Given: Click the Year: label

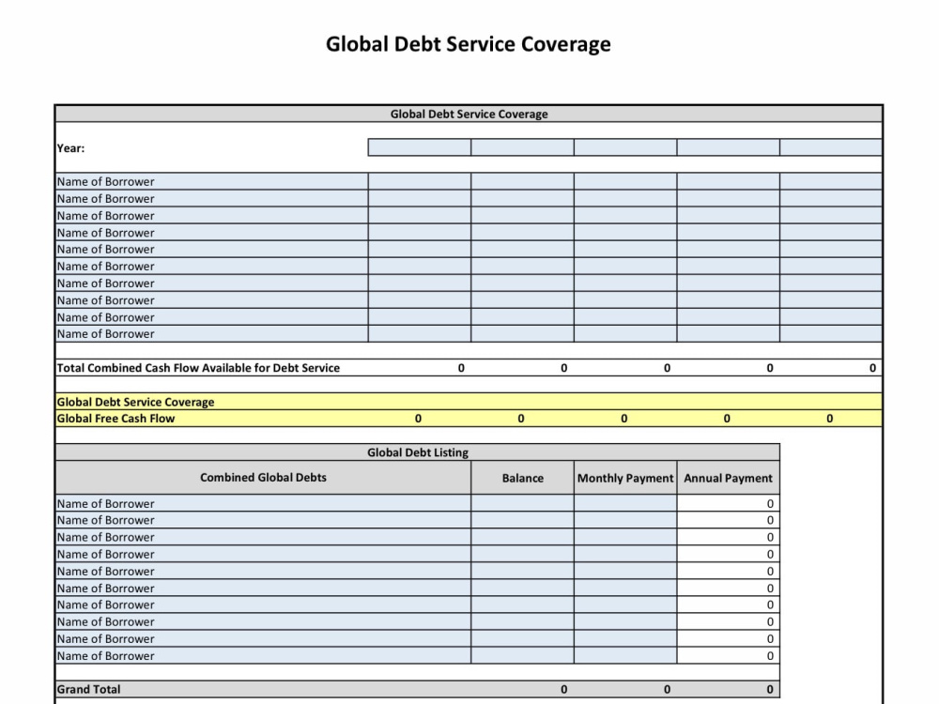Looking at the screenshot, I should pos(70,148).
